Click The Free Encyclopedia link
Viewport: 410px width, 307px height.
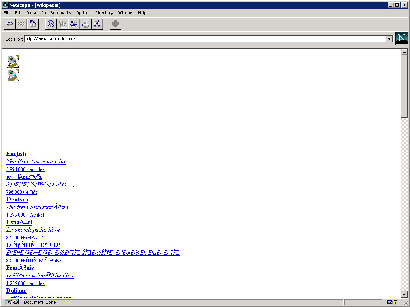click(x=36, y=161)
